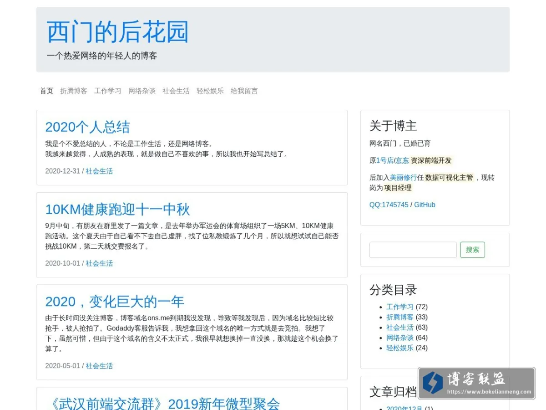Click the subtitle 一个热爱网络的年轻人的博客
The width and height of the screenshot is (546, 410).
coord(102,56)
